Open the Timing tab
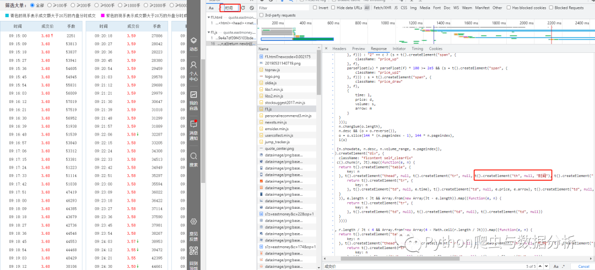 417,48
